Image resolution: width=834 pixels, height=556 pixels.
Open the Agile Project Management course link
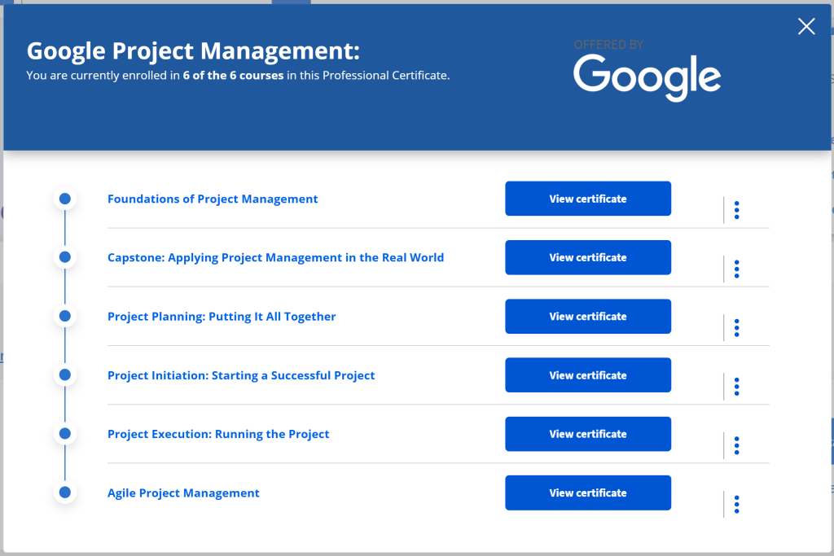pyautogui.click(x=183, y=493)
